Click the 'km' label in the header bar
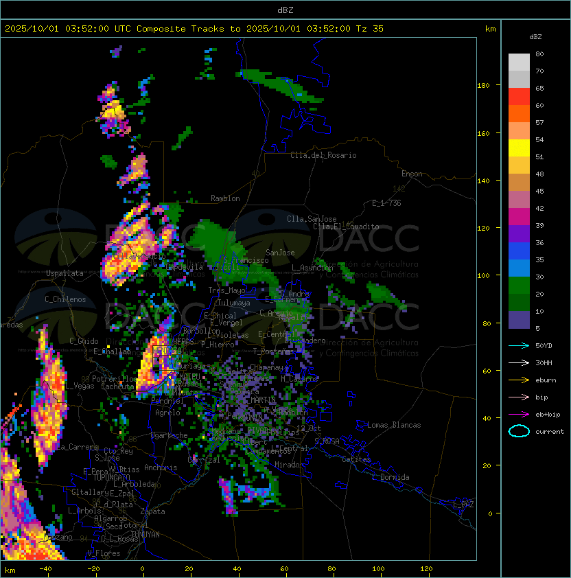571x578 pixels. [490, 29]
